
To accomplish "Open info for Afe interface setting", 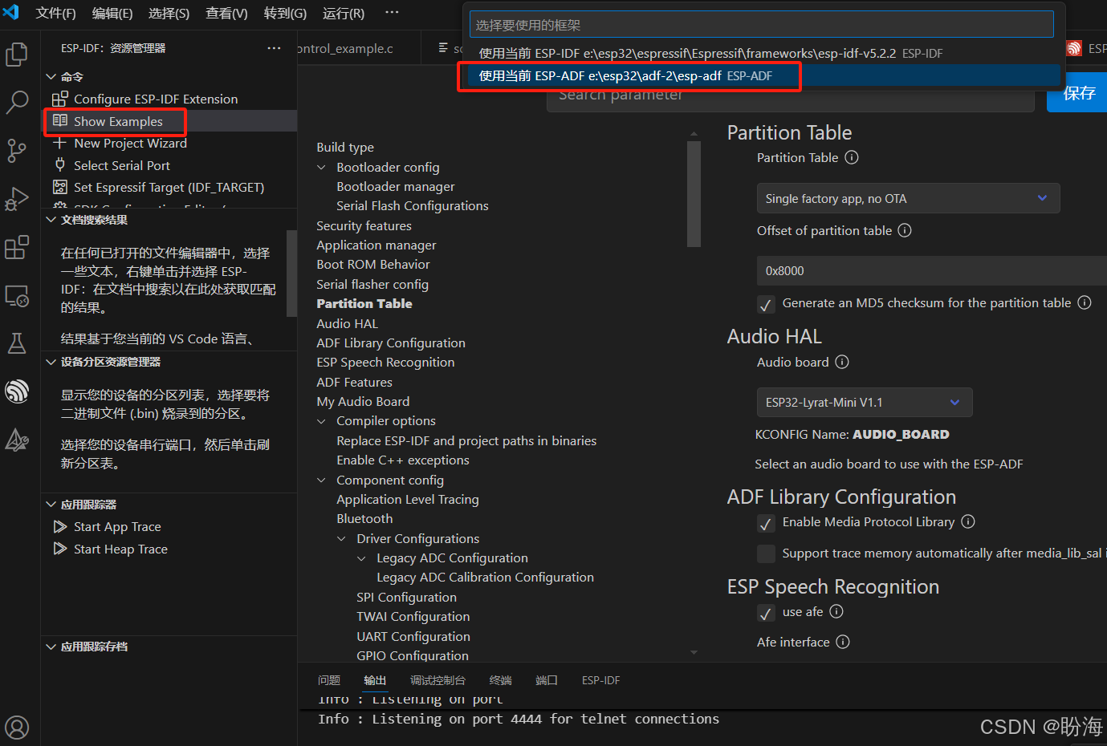I will coord(843,642).
